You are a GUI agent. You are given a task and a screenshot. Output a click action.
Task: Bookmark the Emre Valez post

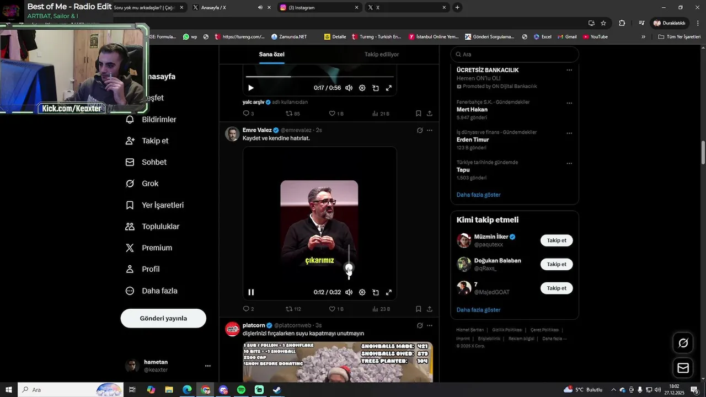click(x=419, y=309)
